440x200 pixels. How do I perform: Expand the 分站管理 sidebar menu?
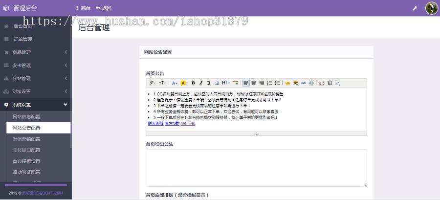36,79
